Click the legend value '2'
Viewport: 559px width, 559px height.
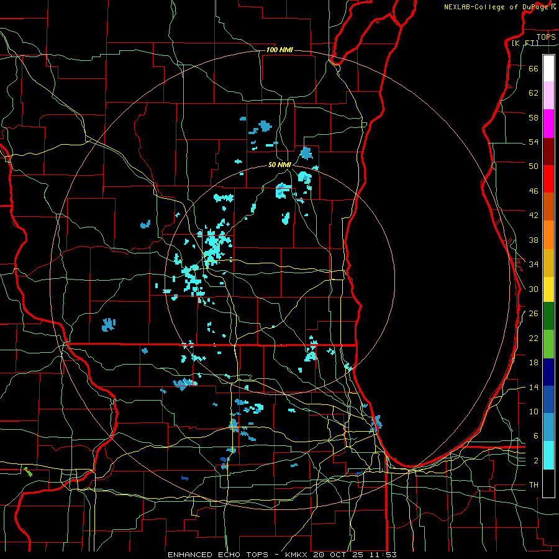536,461
